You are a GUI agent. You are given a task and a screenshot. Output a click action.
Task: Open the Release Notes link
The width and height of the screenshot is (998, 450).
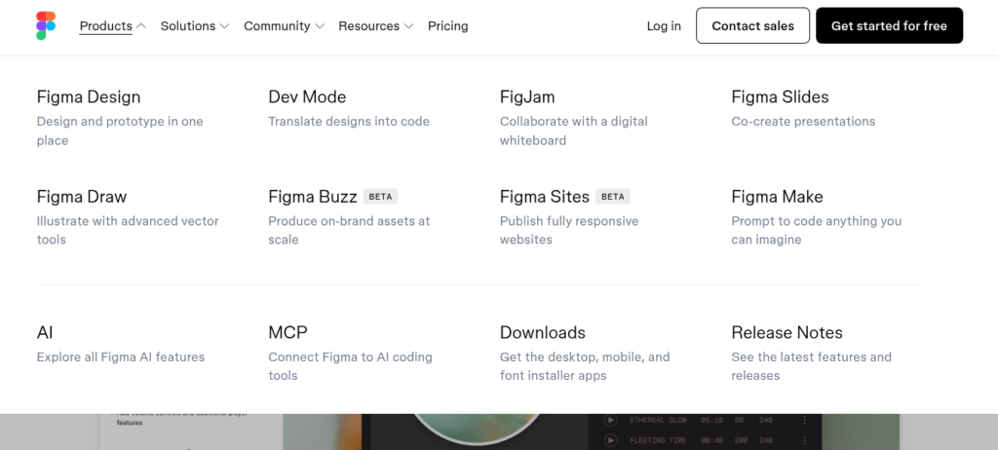(787, 332)
